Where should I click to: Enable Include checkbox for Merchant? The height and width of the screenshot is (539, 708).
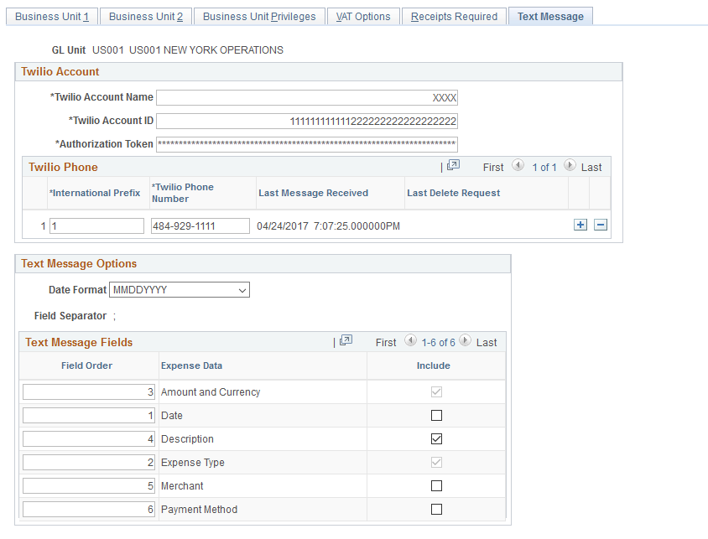tap(436, 486)
